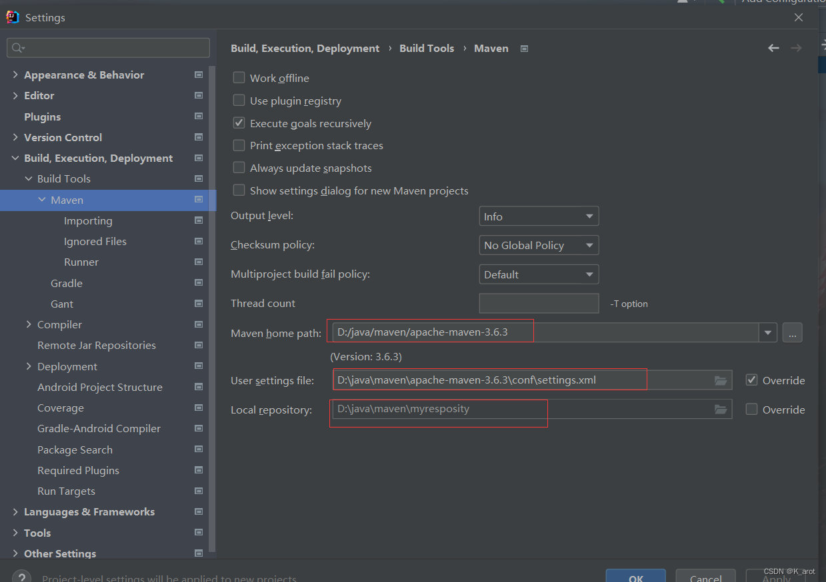Click project-level icon beside Package Search
Screen dimensions: 826x582
(x=199, y=449)
